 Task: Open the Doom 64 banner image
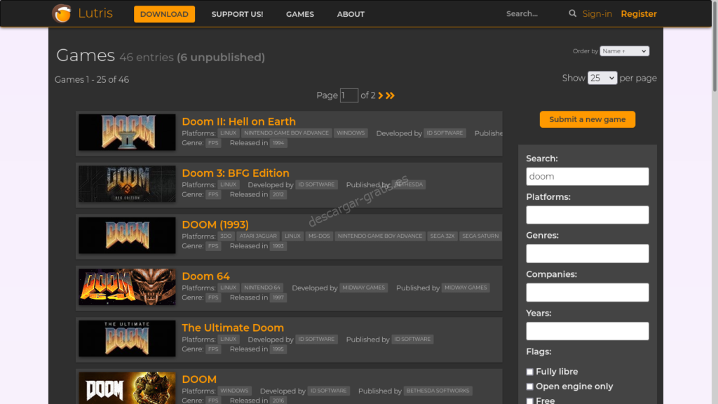[127, 287]
